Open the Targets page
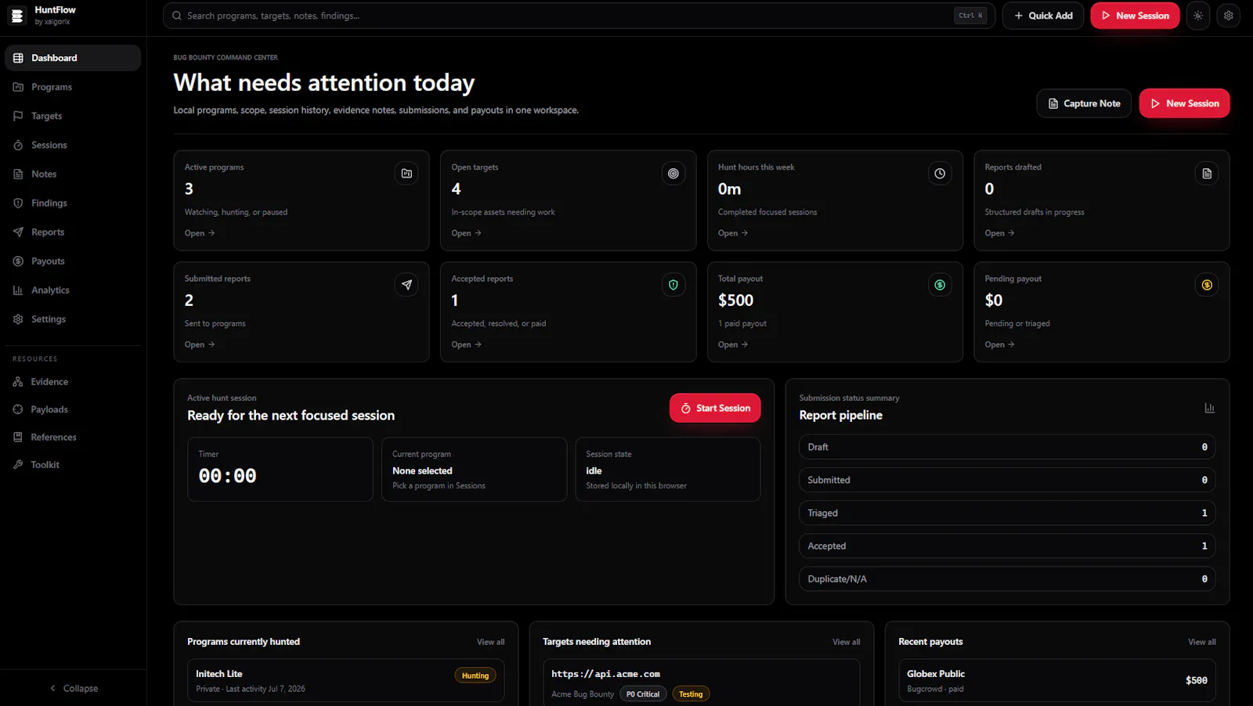 pos(73,116)
